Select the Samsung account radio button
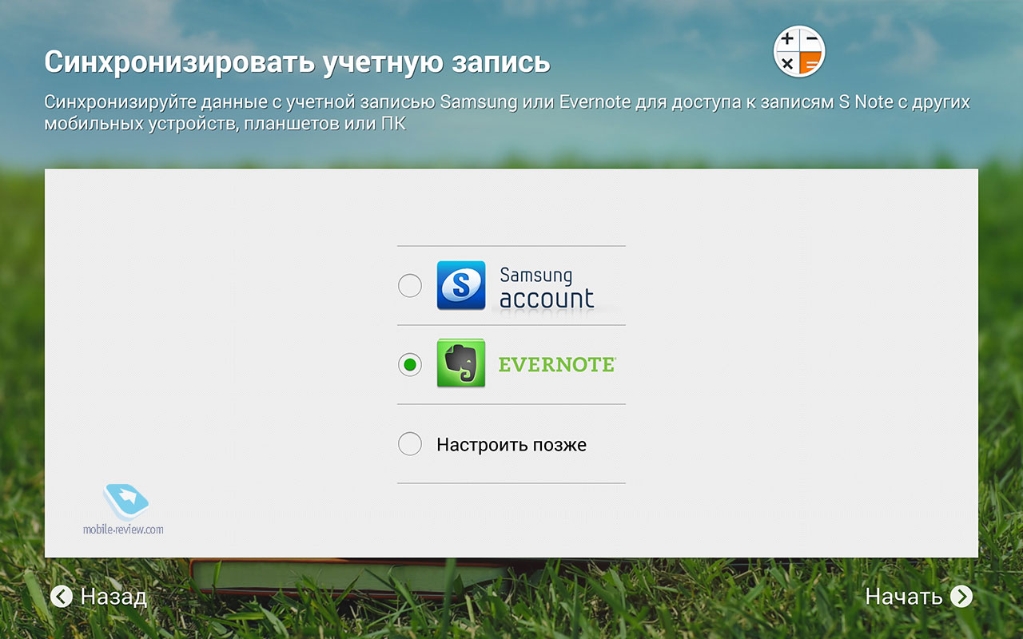The image size is (1023, 639). [410, 285]
